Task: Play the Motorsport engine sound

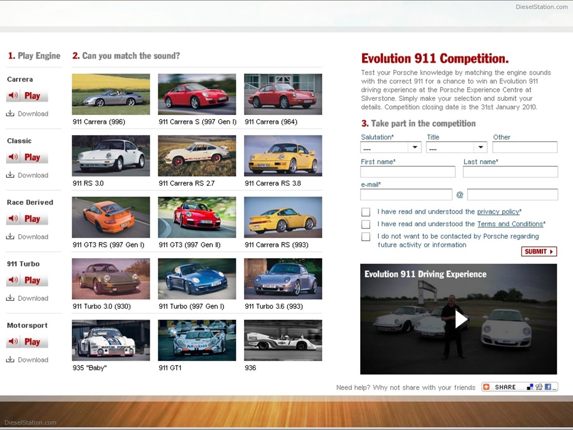Action: 27,341
